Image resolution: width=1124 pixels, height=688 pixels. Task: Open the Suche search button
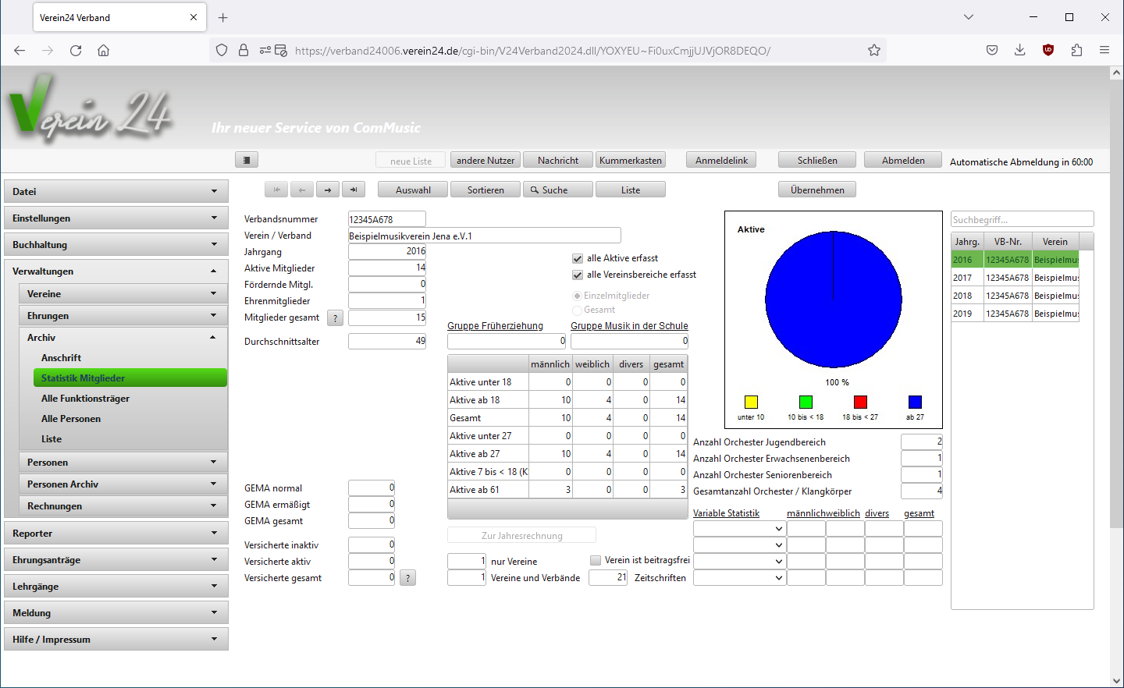point(555,190)
